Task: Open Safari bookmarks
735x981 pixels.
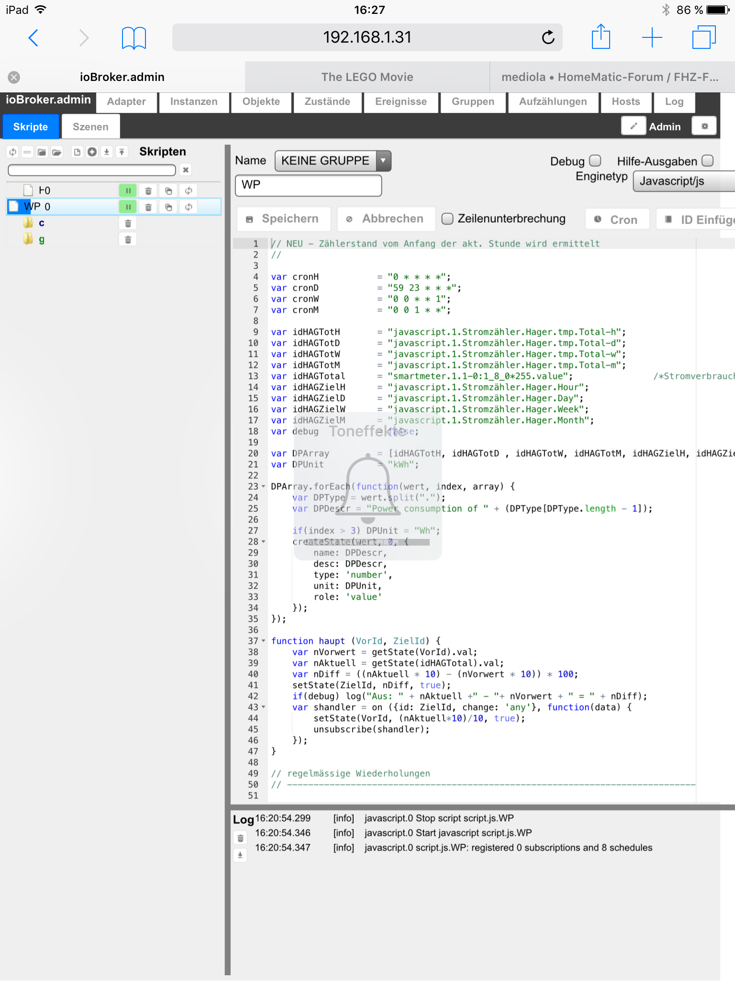Action: pyautogui.click(x=134, y=38)
